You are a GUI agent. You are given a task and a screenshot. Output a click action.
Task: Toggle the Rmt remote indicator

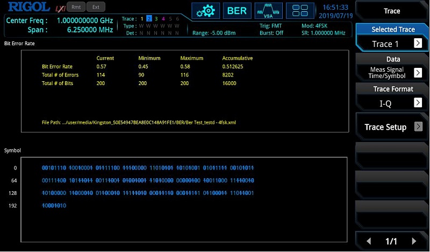click(x=76, y=7)
